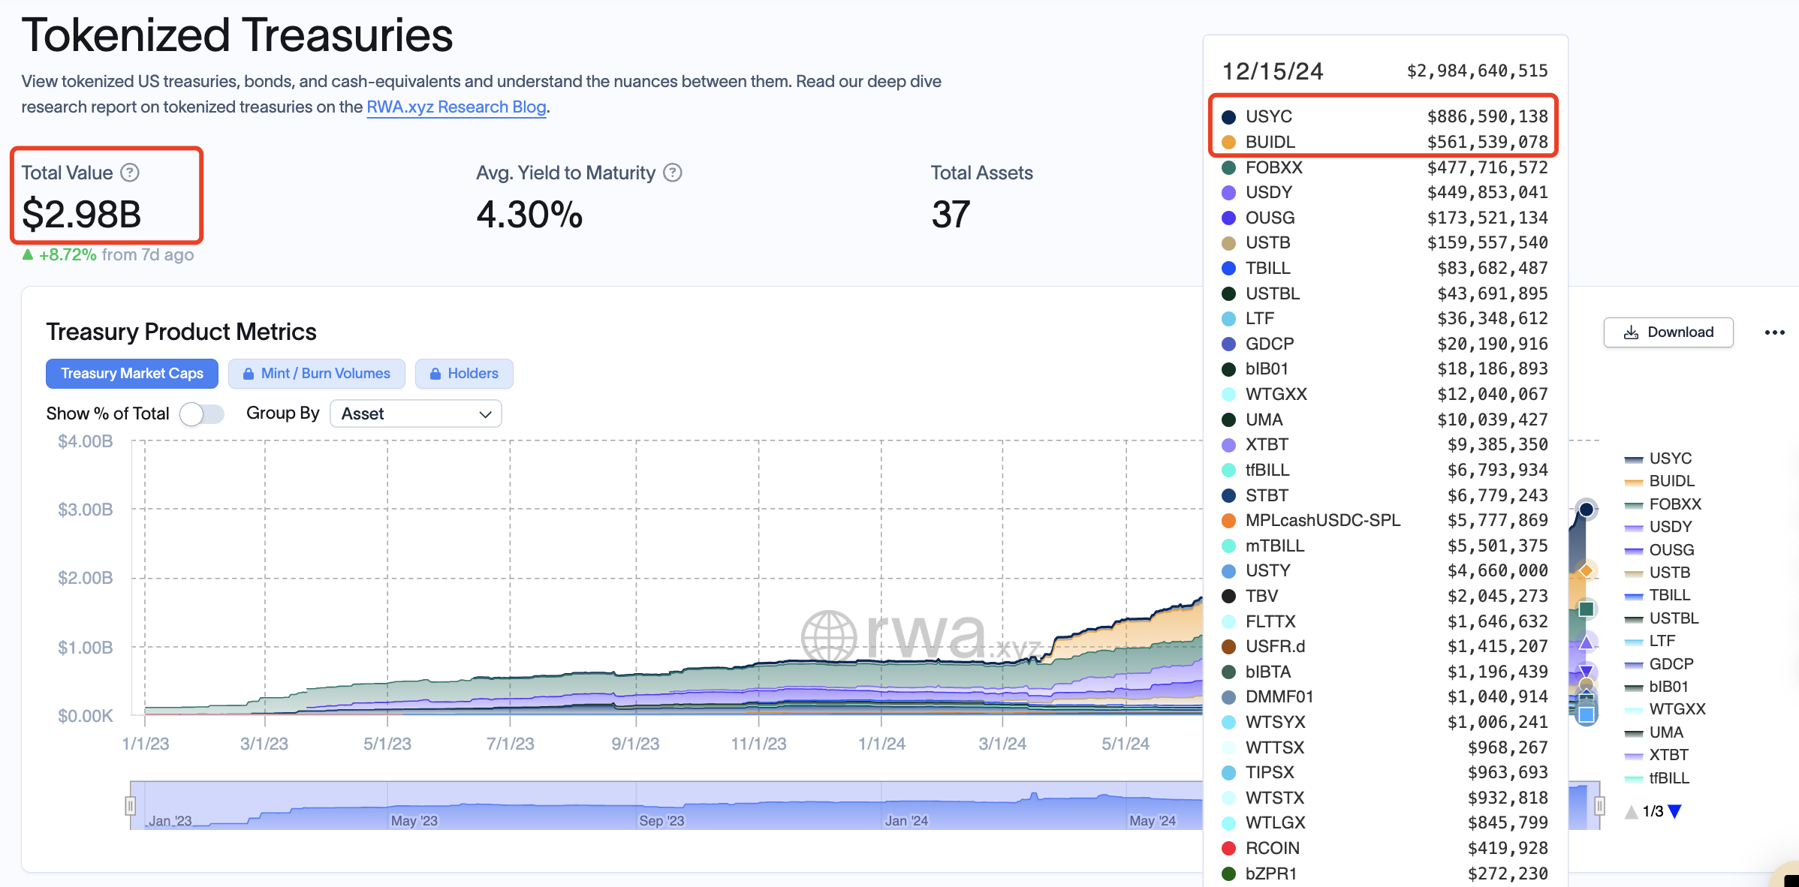Click left handle of timeline range slider
1799x887 pixels.
tap(131, 806)
